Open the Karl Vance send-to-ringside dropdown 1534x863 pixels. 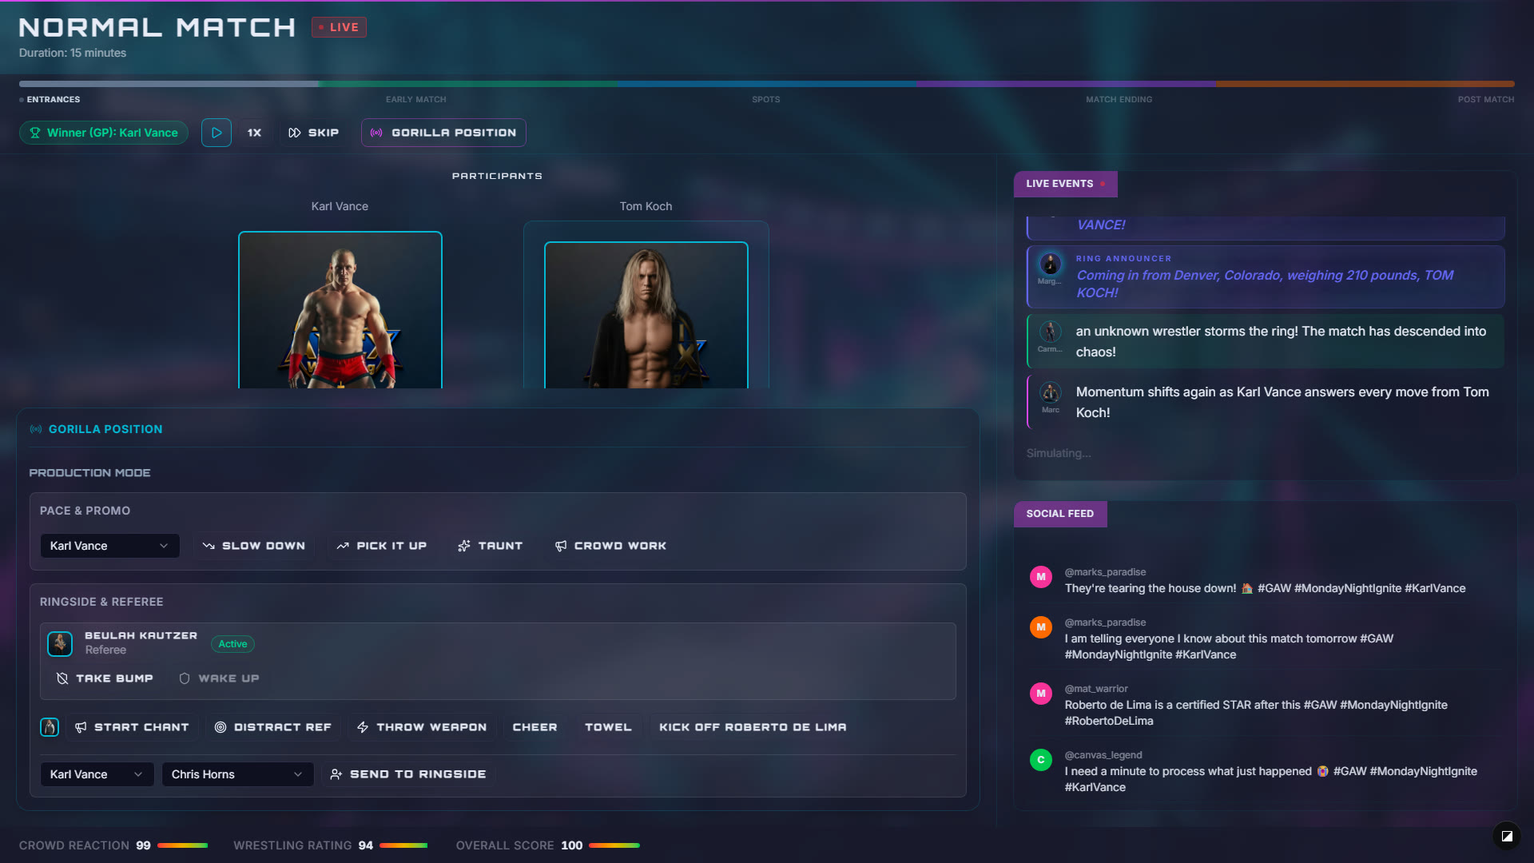(x=97, y=774)
